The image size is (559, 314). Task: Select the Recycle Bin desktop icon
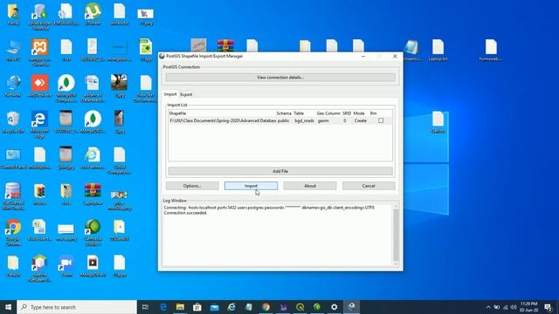tap(13, 122)
